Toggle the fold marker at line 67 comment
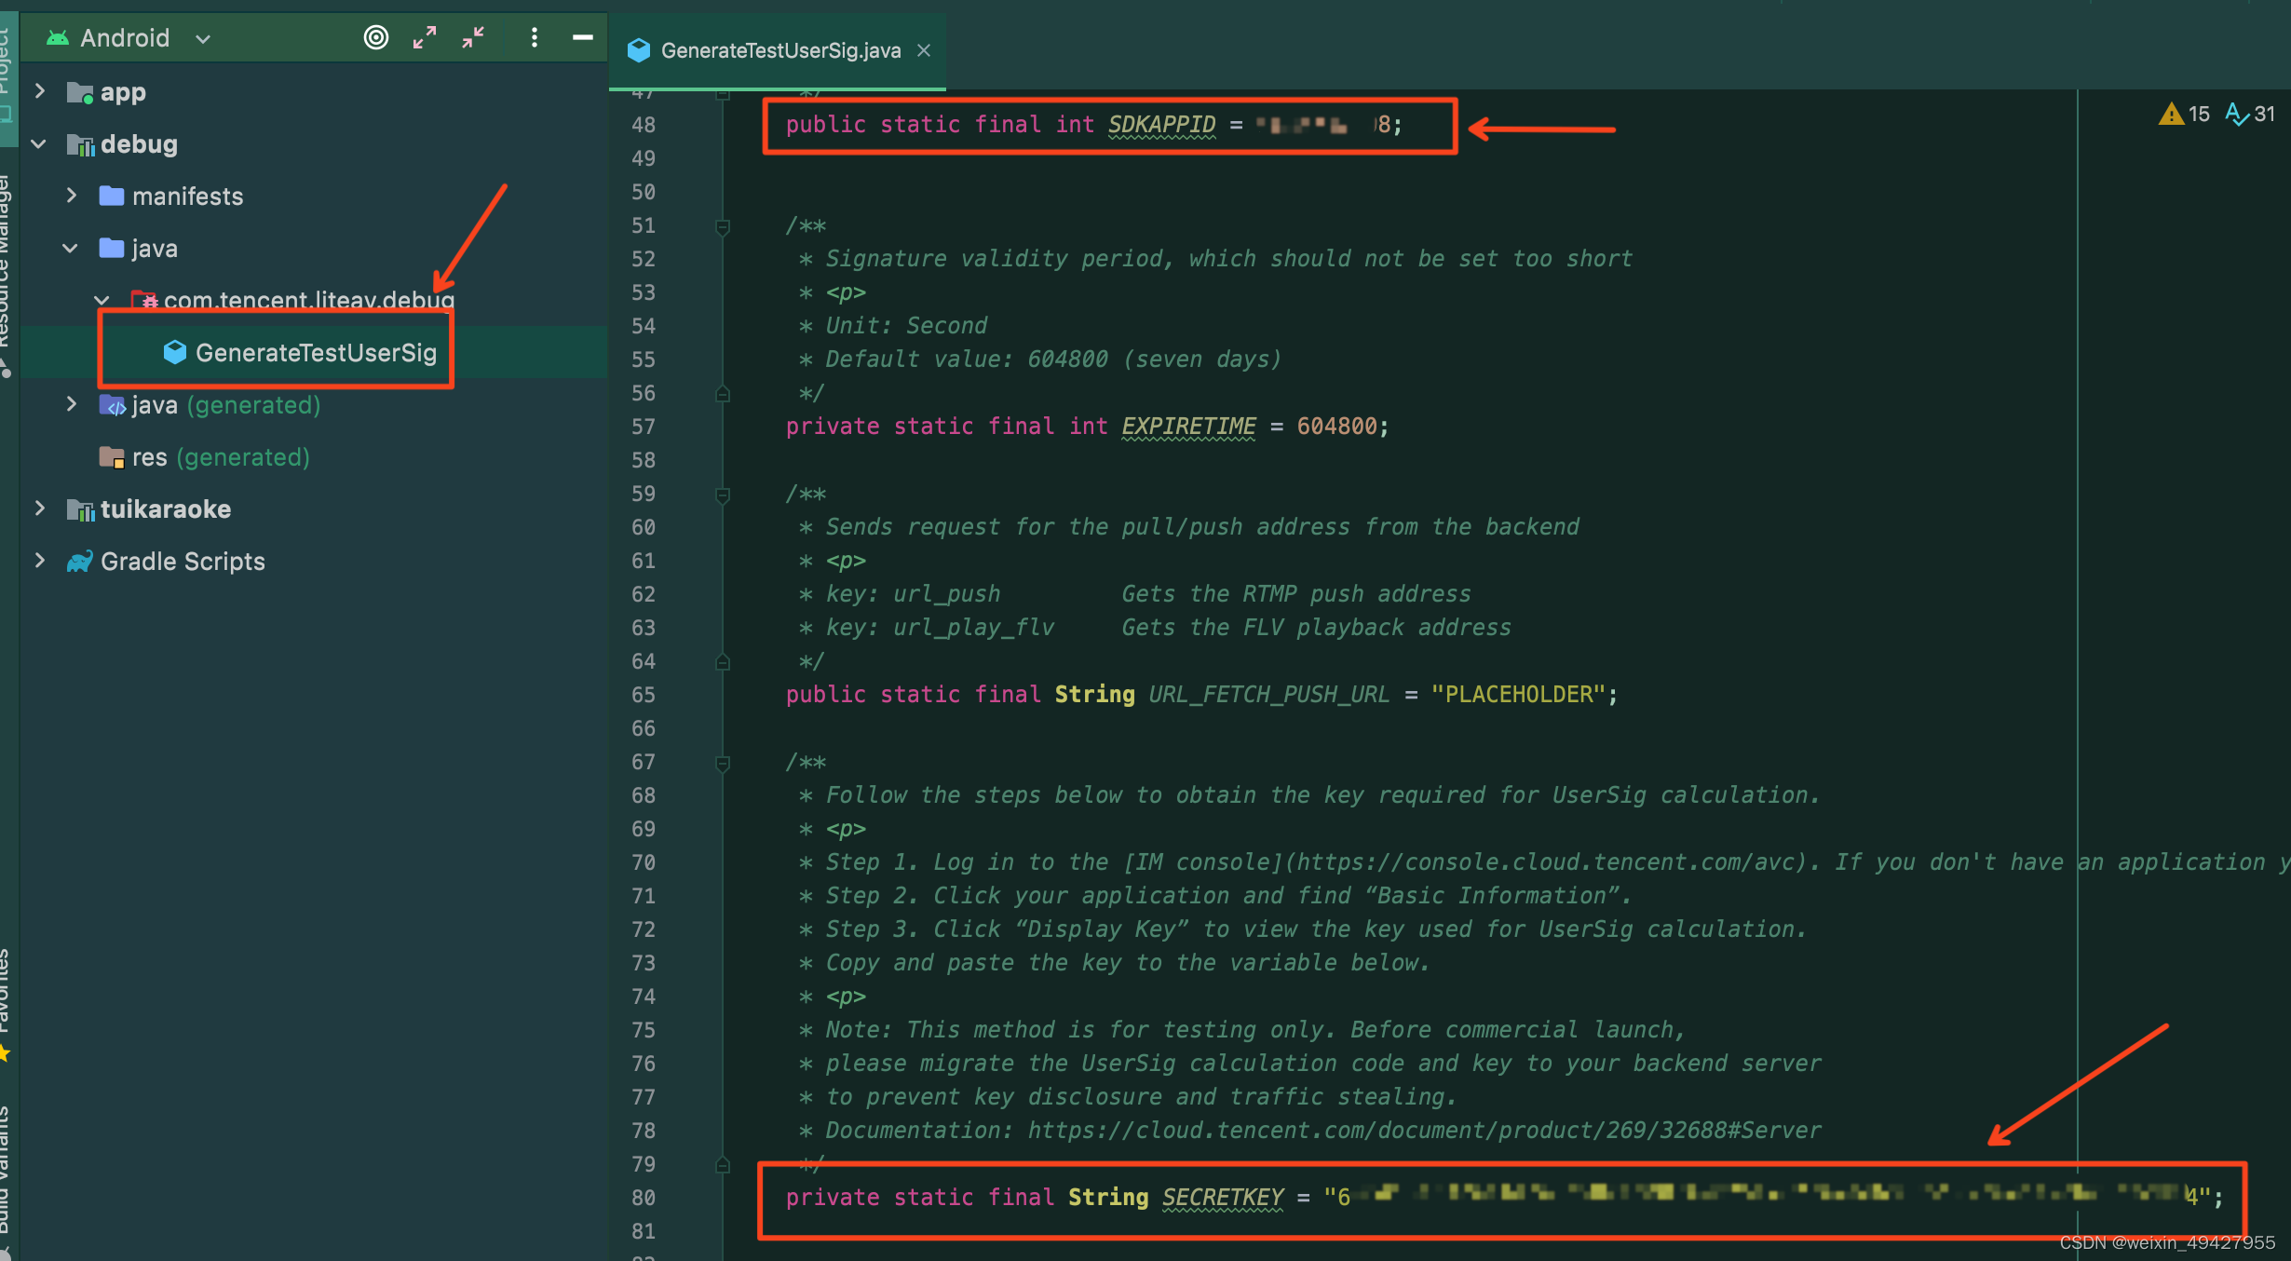This screenshot has width=2291, height=1261. tap(723, 763)
